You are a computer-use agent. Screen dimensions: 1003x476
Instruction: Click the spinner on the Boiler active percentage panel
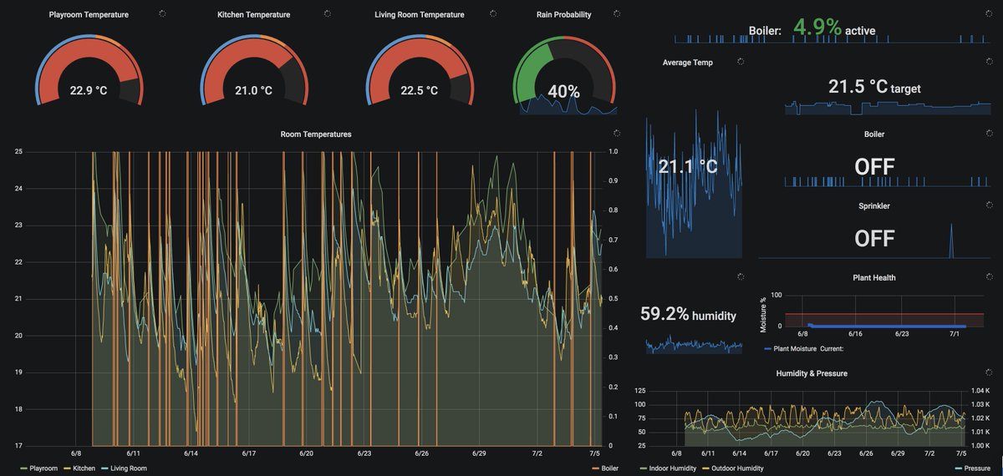[x=989, y=13]
